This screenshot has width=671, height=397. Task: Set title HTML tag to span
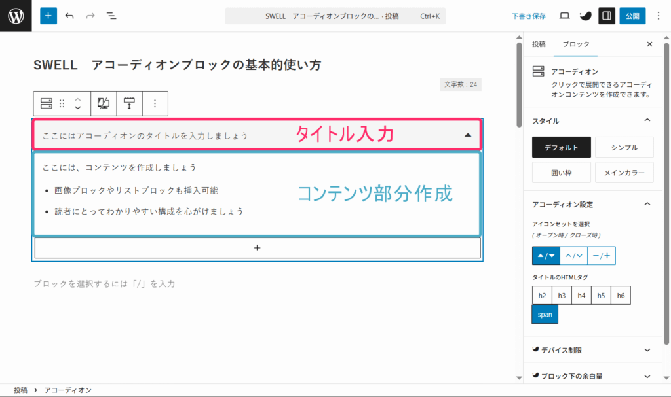(545, 314)
